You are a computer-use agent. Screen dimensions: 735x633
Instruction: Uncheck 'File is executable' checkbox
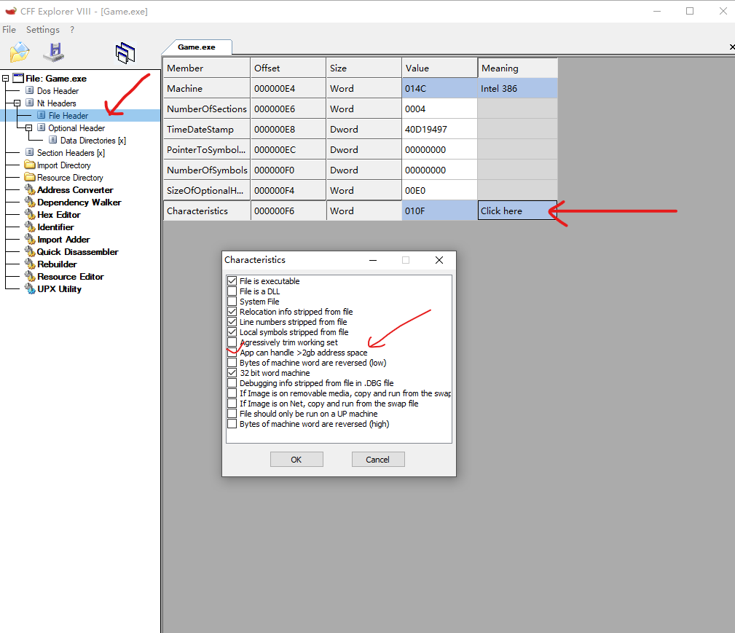tap(232, 281)
